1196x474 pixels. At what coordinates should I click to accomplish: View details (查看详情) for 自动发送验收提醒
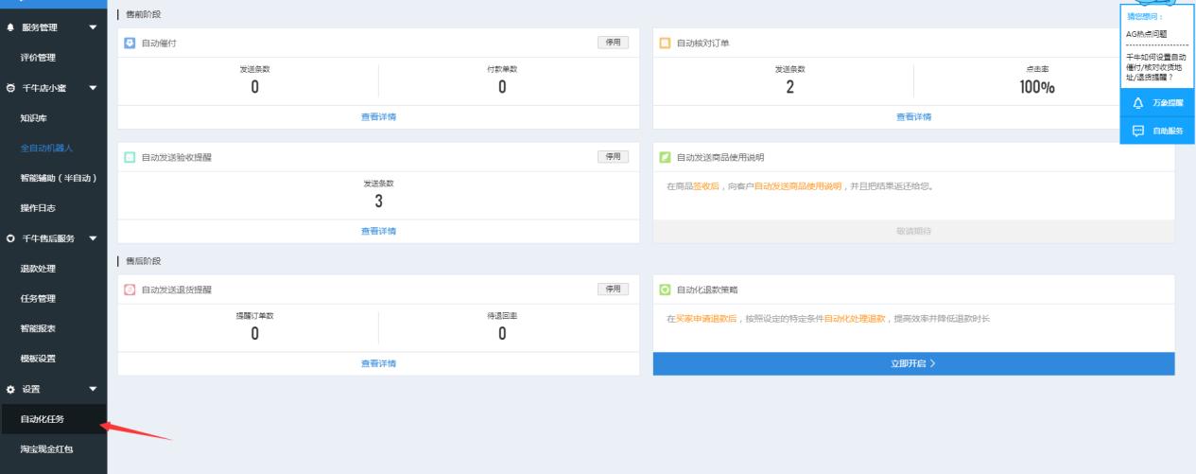click(378, 231)
